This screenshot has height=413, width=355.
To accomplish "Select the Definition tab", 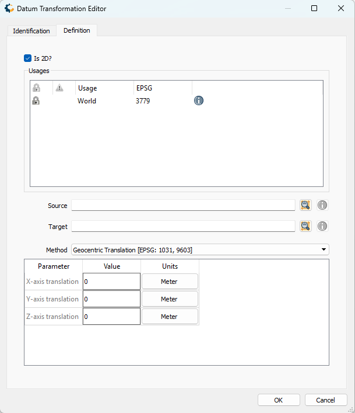I will [77, 30].
